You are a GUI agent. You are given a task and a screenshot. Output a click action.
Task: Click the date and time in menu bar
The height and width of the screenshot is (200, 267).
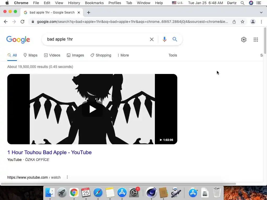(205, 3)
